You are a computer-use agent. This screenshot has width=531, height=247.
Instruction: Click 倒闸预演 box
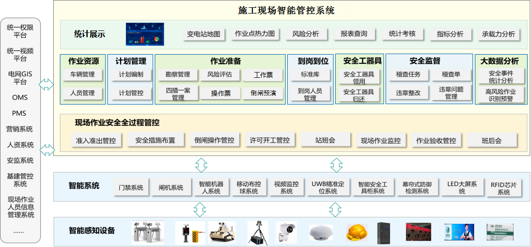(x=263, y=93)
